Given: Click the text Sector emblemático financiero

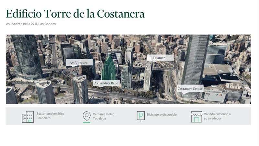Looking at the screenshot, I should [51, 116].
